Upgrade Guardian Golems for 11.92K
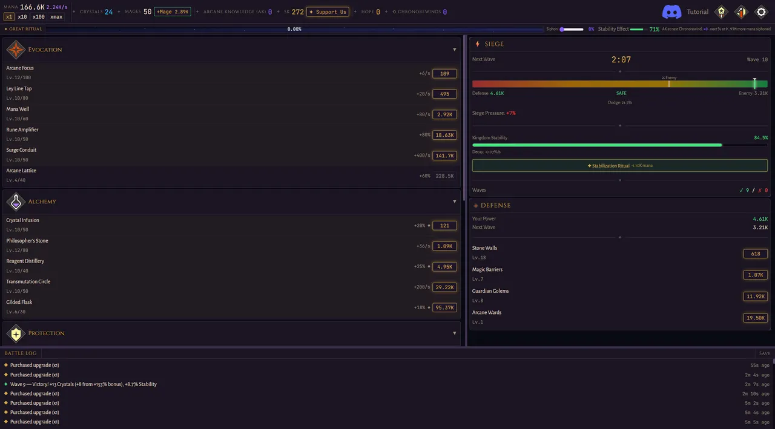The height and width of the screenshot is (429, 775). point(756,296)
